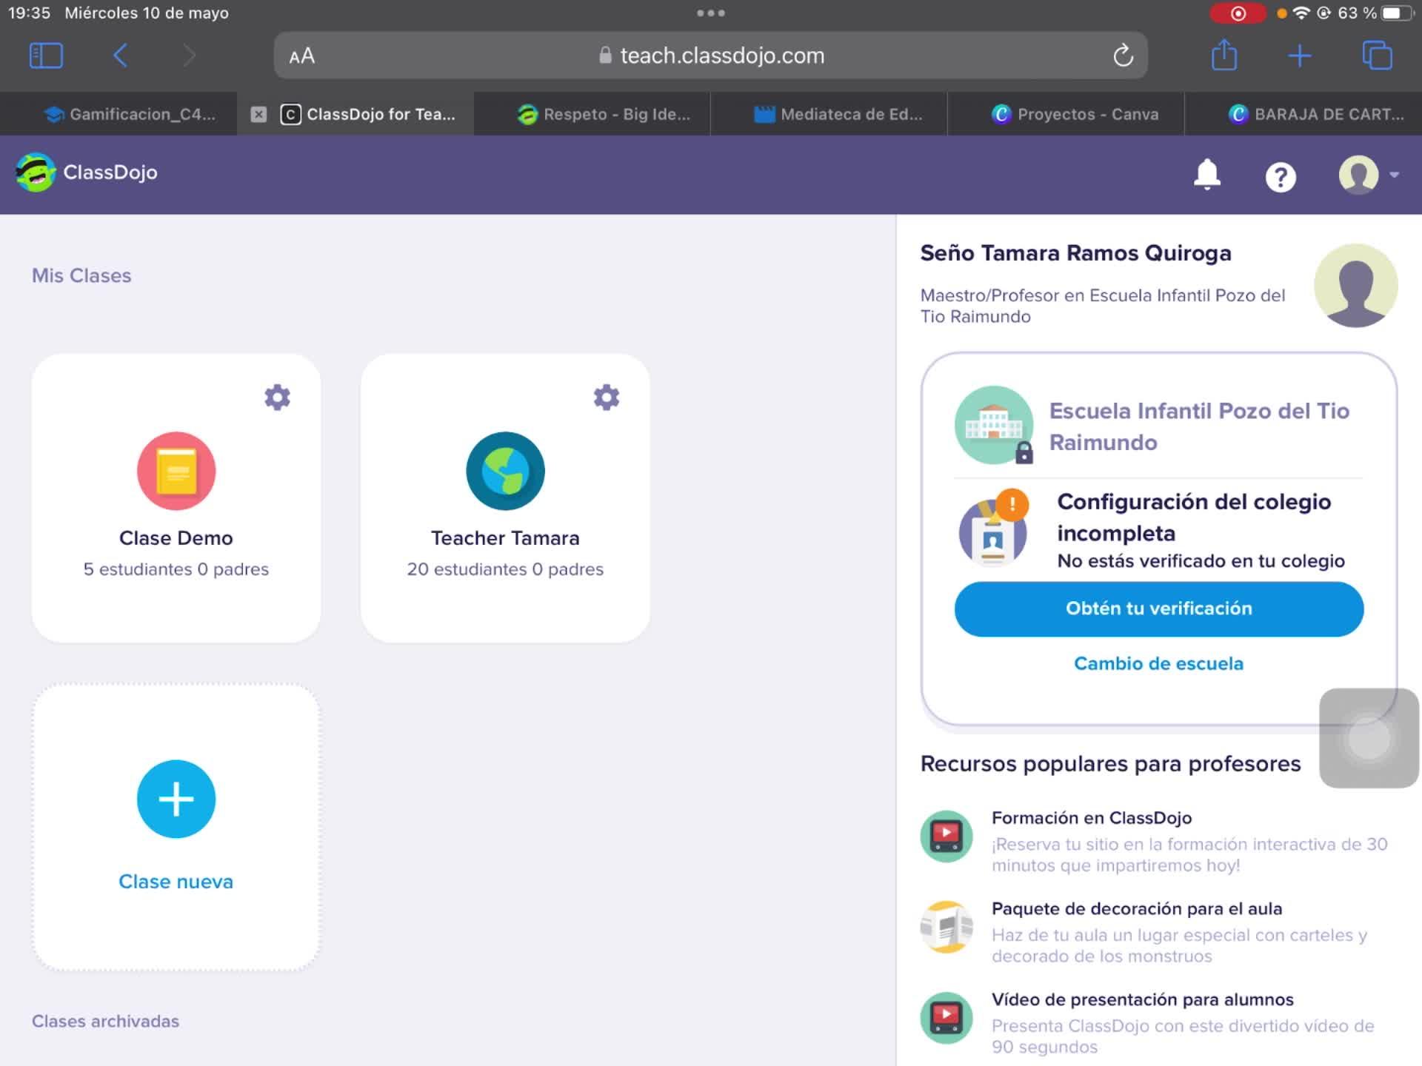This screenshot has height=1066, width=1422.
Task: Tap the Safari share icon
Action: (x=1224, y=56)
